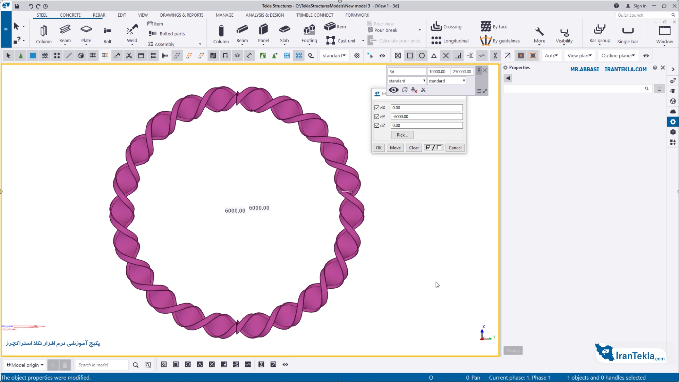Viewport: 679px width, 382px height.
Task: Toggle snap to end points in bottom toolbar
Action: pyautogui.click(x=176, y=365)
